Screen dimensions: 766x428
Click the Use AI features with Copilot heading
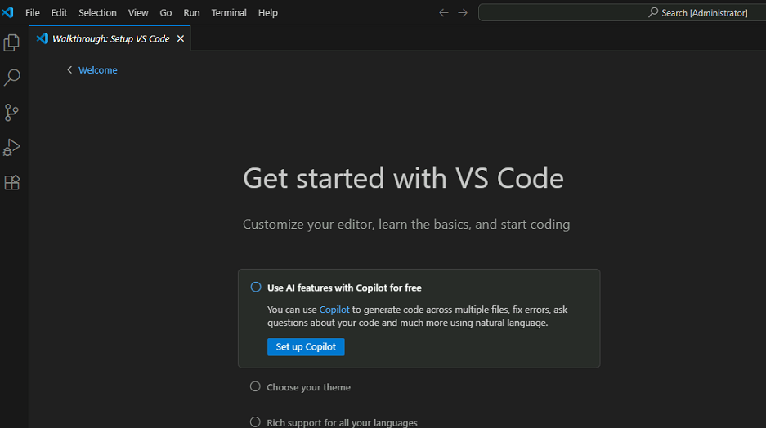(x=344, y=288)
